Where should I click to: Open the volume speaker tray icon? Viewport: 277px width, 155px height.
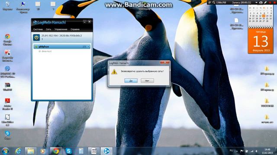pyautogui.click(x=257, y=151)
